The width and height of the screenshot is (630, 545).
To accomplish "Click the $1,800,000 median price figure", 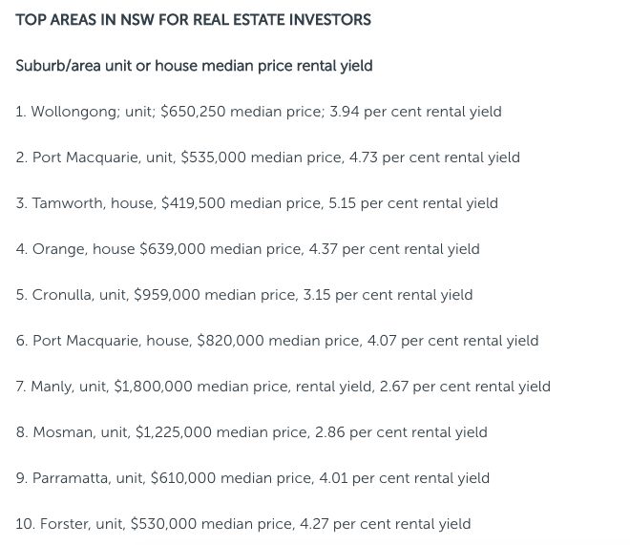I will (x=153, y=387).
